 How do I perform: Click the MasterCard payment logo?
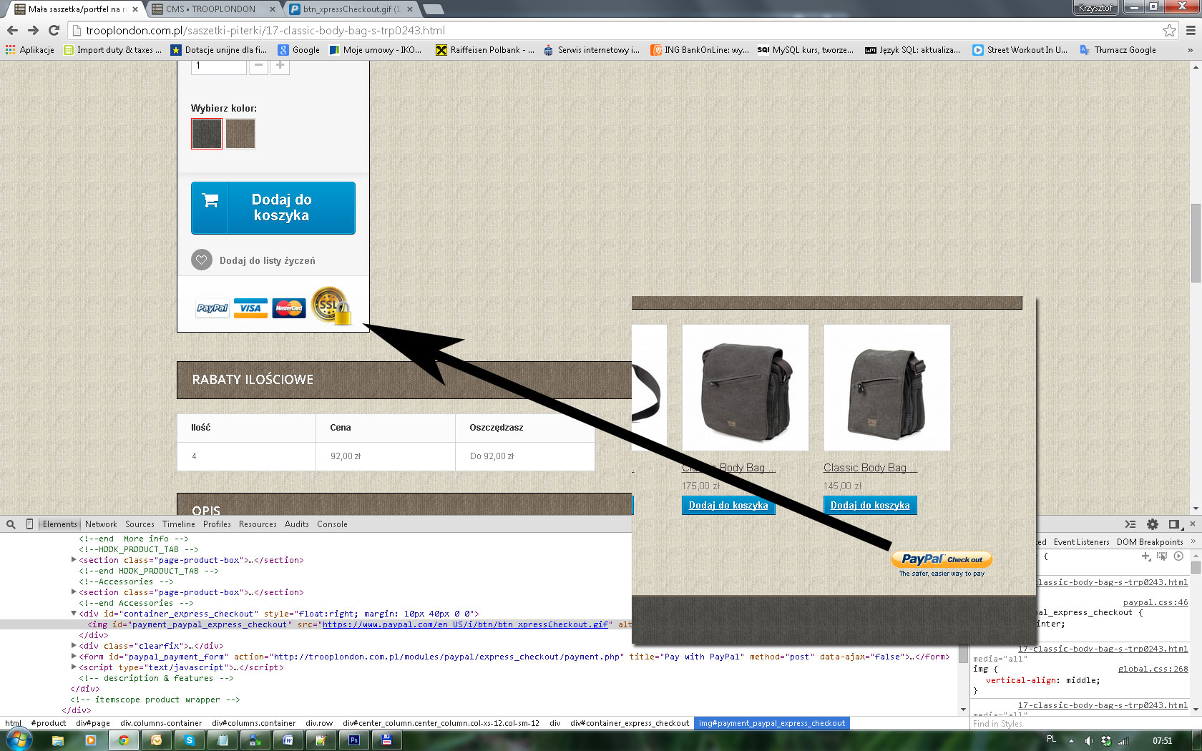tap(289, 308)
